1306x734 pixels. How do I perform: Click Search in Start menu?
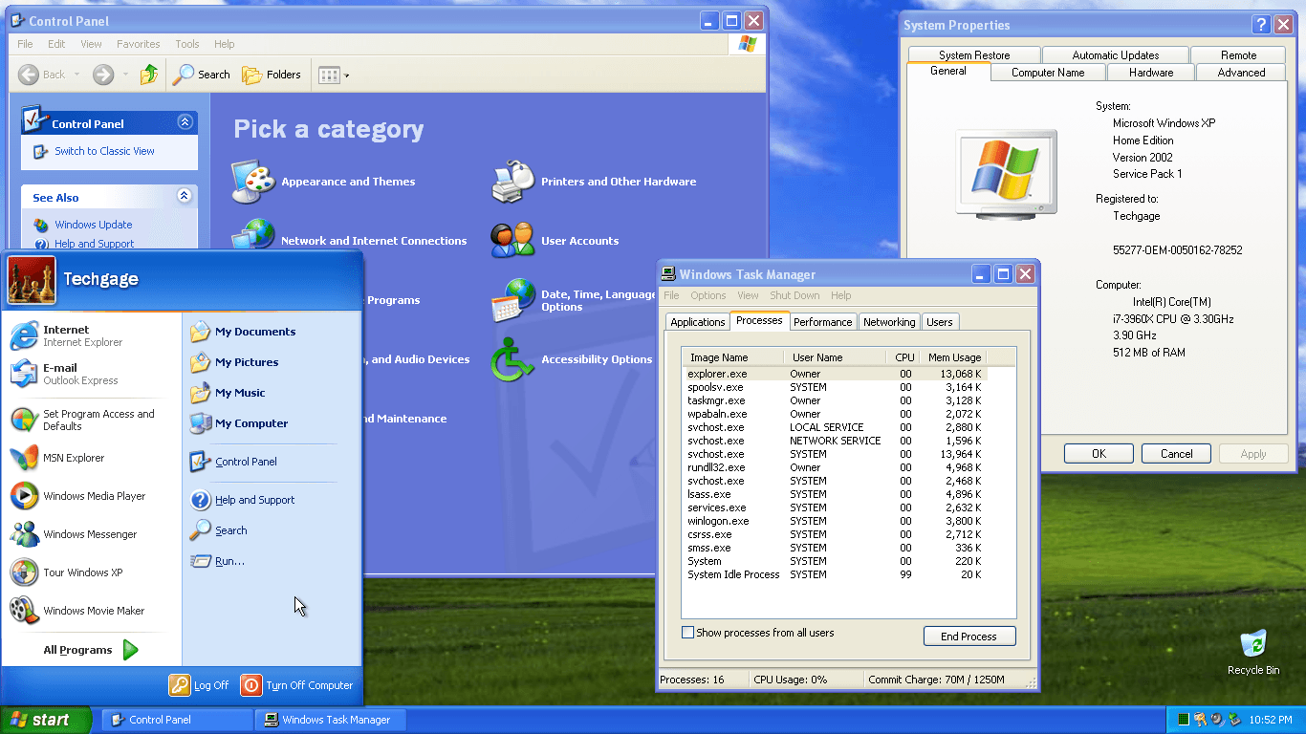(219, 530)
